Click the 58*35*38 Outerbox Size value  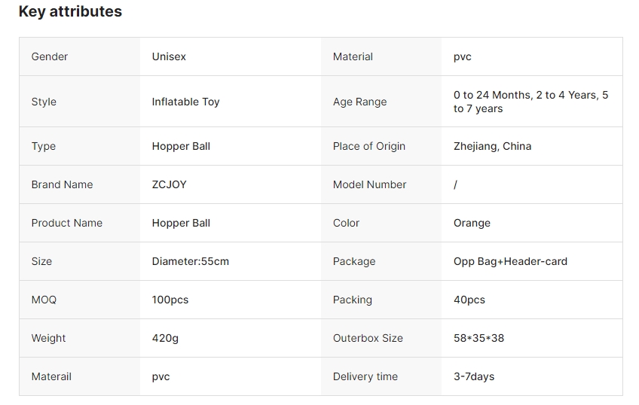[478, 338]
